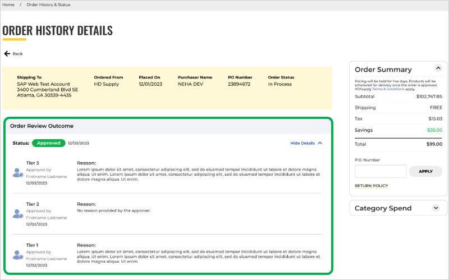This screenshot has width=449, height=280.
Task: Click Placed On date 12/01/2023
Action: [x=150, y=84]
